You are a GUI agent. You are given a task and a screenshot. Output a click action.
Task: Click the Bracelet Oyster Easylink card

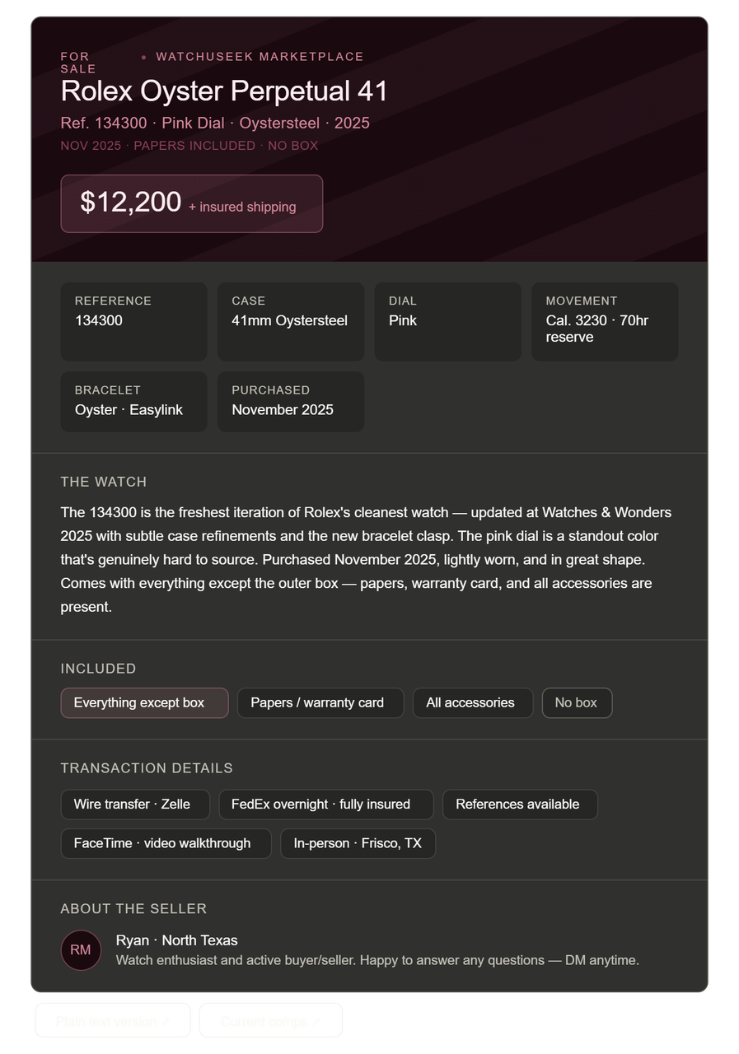133,402
